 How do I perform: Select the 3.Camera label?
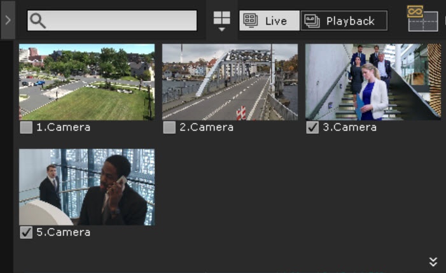349,127
